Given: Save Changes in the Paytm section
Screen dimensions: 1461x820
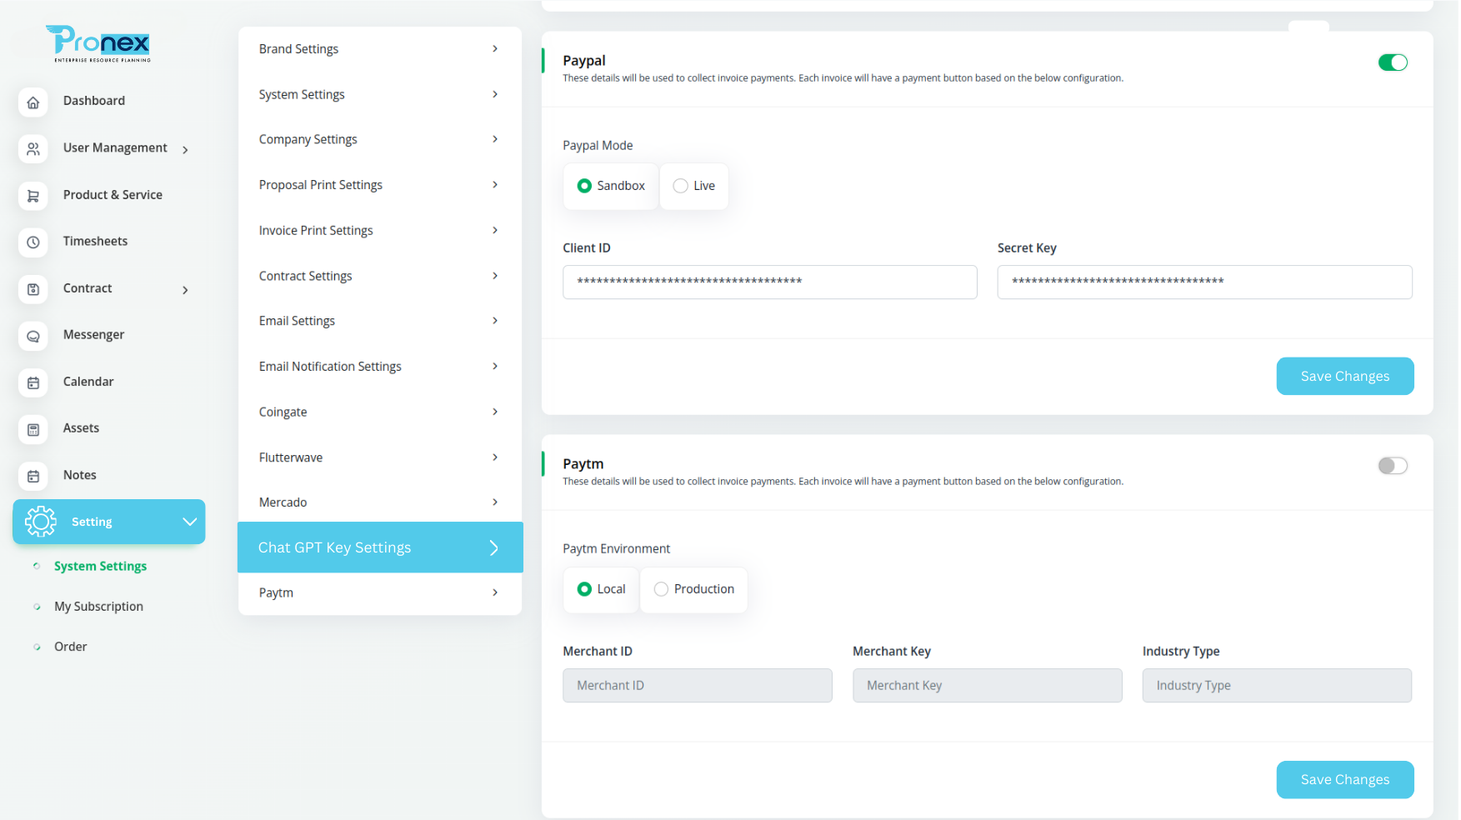Looking at the screenshot, I should 1344,780.
